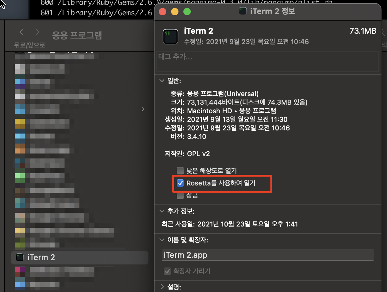387x292 pixels.
Task: Toggle '확장자 가리기' checkbox
Action: (167, 271)
